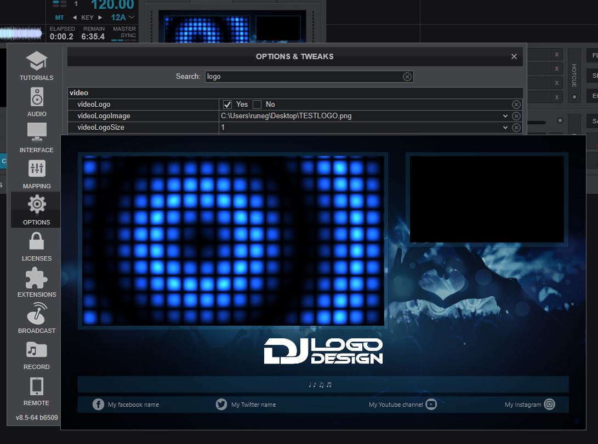Tick the Yes checkbox for videoLogo
The width and height of the screenshot is (598, 444).
coord(227,105)
